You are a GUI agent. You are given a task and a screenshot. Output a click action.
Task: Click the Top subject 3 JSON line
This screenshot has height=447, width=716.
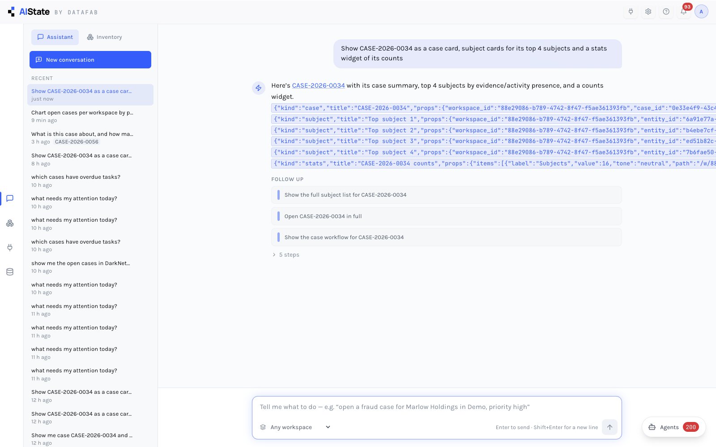(494, 141)
